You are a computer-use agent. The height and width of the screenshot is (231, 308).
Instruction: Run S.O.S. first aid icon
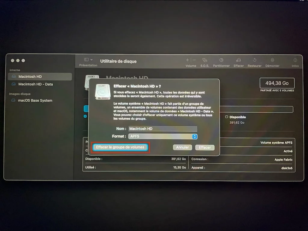point(205,60)
